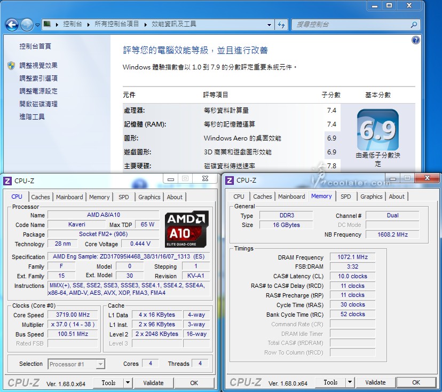Image resolution: width=442 pixels, height=392 pixels.
Task: Click 所有控制台項目 in the breadcrumb
Action: [x=116, y=24]
